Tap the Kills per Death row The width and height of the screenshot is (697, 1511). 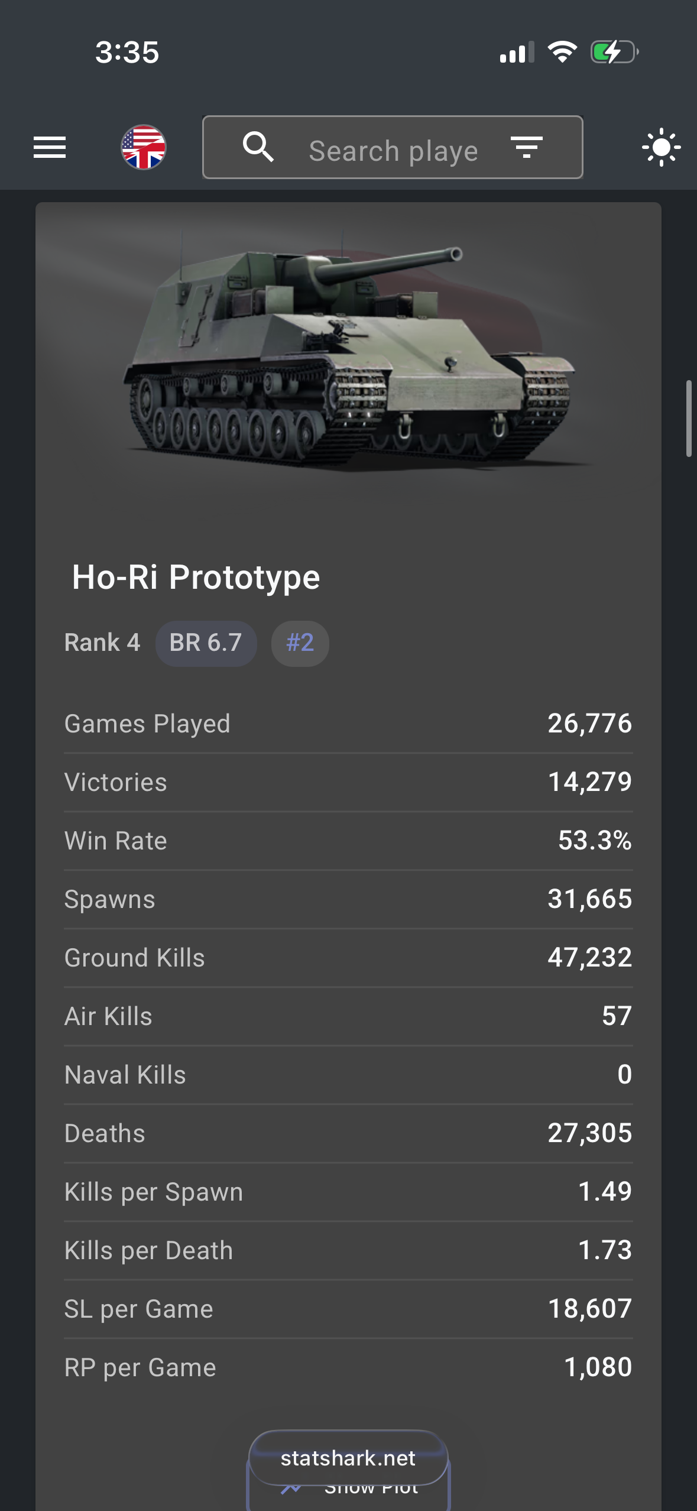point(348,1250)
